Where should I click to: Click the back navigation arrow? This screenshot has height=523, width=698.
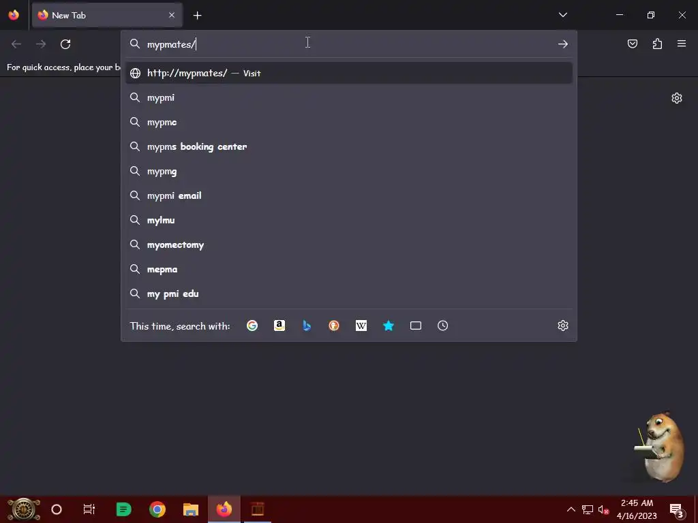click(x=16, y=44)
